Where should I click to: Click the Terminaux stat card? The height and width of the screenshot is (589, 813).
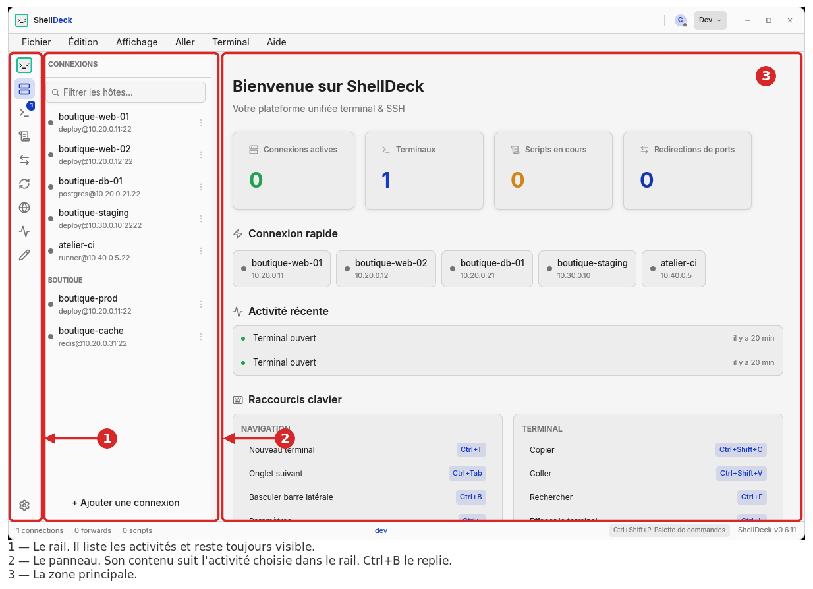424,171
